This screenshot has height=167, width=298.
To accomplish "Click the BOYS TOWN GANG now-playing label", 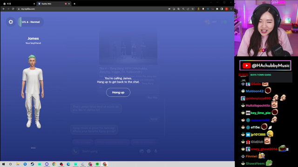I will 261,75.
